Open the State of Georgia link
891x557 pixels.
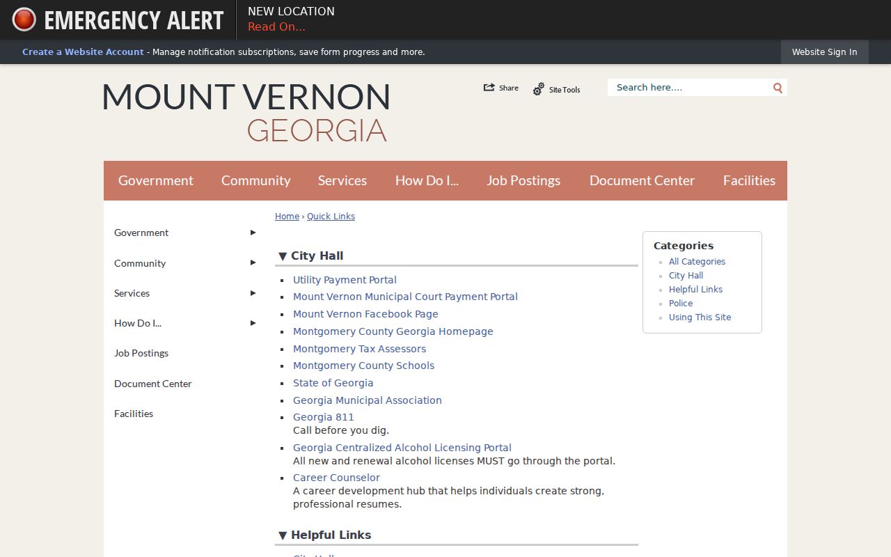pos(333,383)
